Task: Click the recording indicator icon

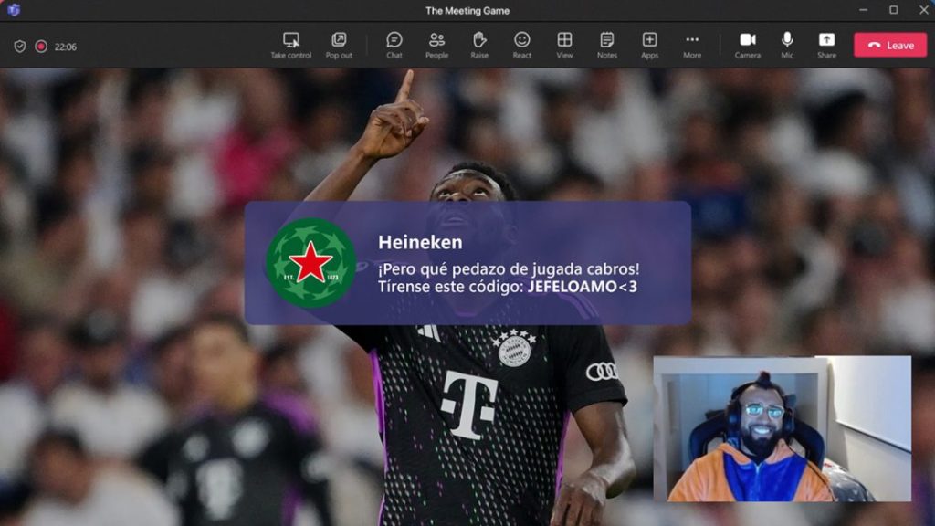Action: (x=41, y=47)
